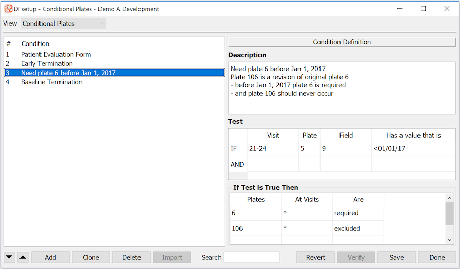Screen dimensions: 460x269
Task: Click the Condition Definition header
Action: click(342, 42)
